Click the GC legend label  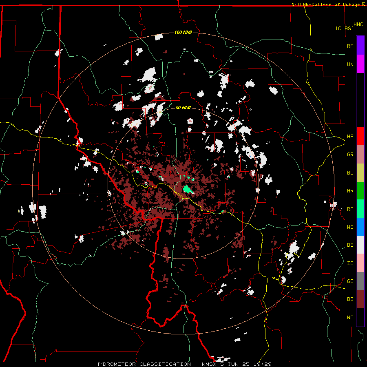350,281
